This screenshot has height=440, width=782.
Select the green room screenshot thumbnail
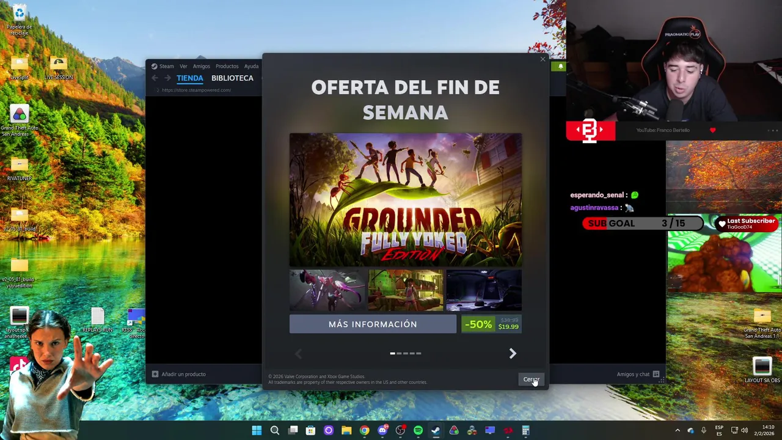tap(406, 290)
